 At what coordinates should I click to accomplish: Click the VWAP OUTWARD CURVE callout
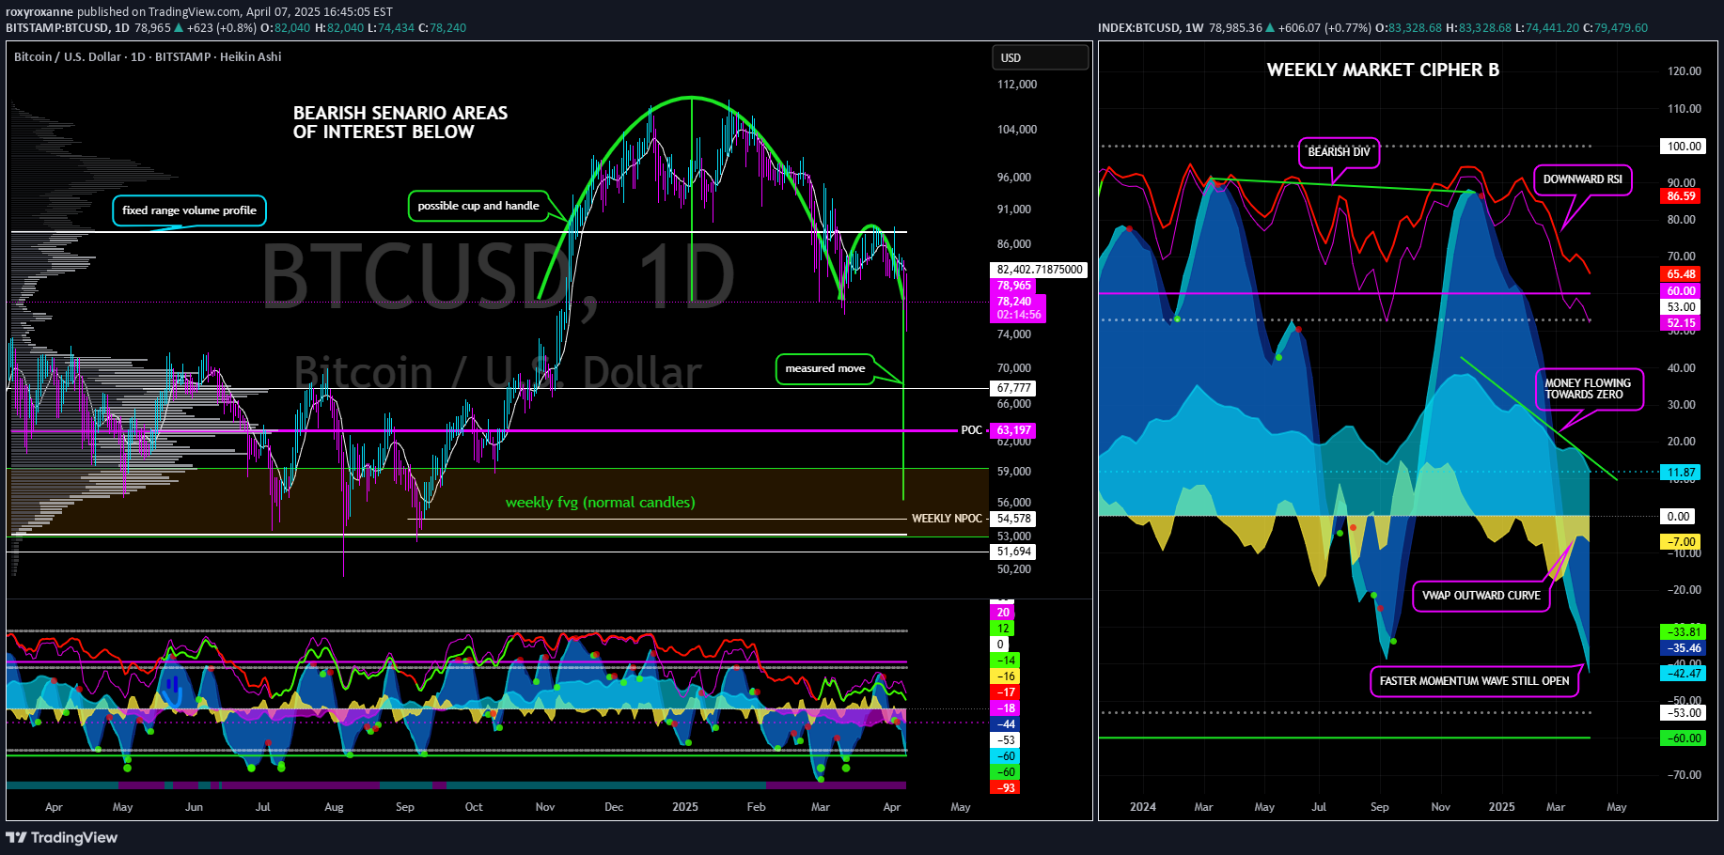coord(1481,596)
